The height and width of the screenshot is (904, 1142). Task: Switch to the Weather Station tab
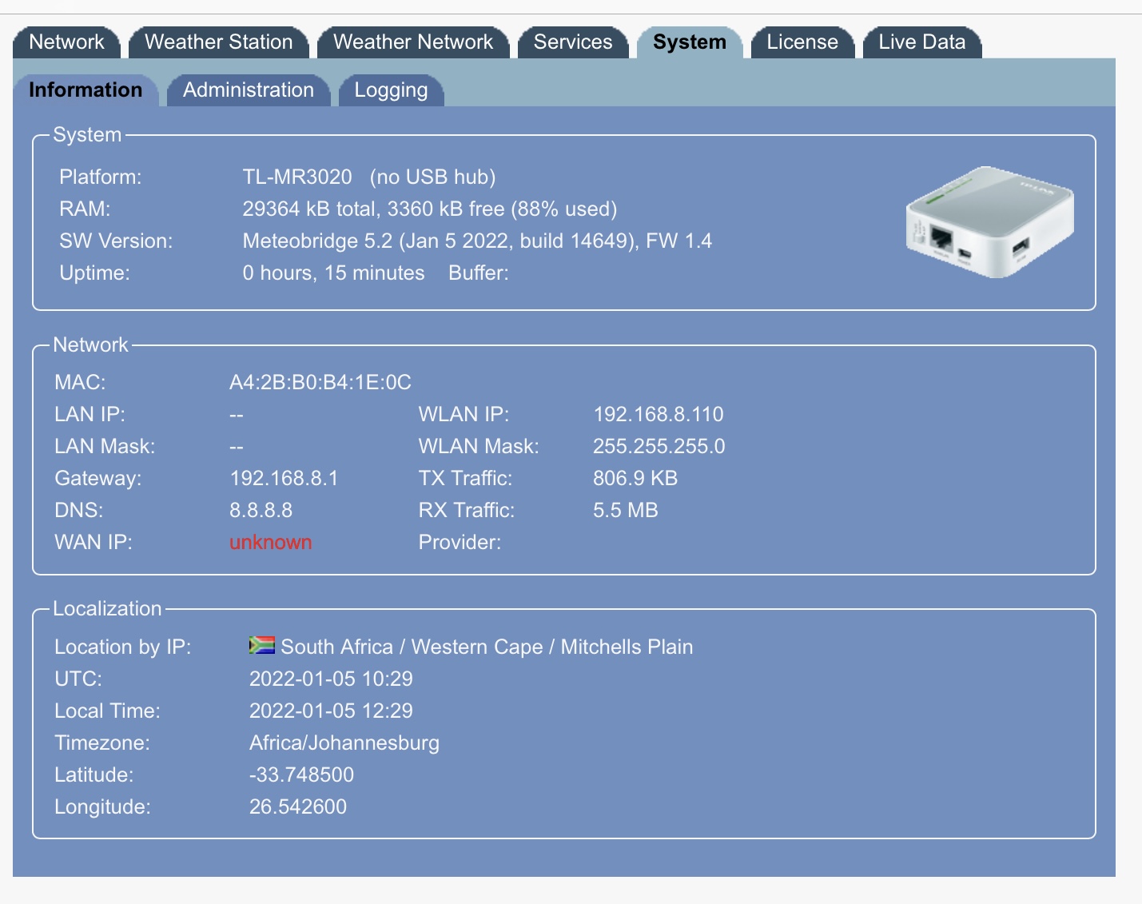(x=218, y=42)
